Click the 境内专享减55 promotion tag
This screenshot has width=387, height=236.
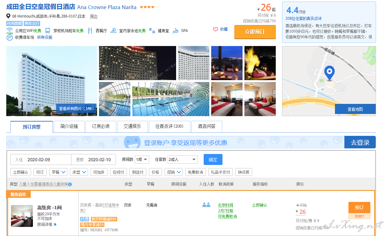(x=92, y=225)
